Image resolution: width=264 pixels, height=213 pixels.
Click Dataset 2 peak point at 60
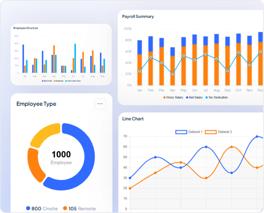(x=231, y=147)
